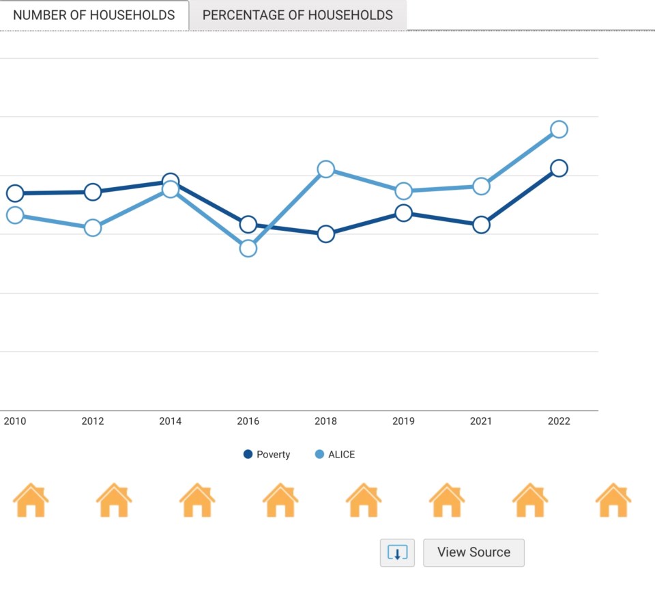Viewport: 655px width, 592px height.
Task: Click the 2014 x-axis label
Action: (x=171, y=421)
